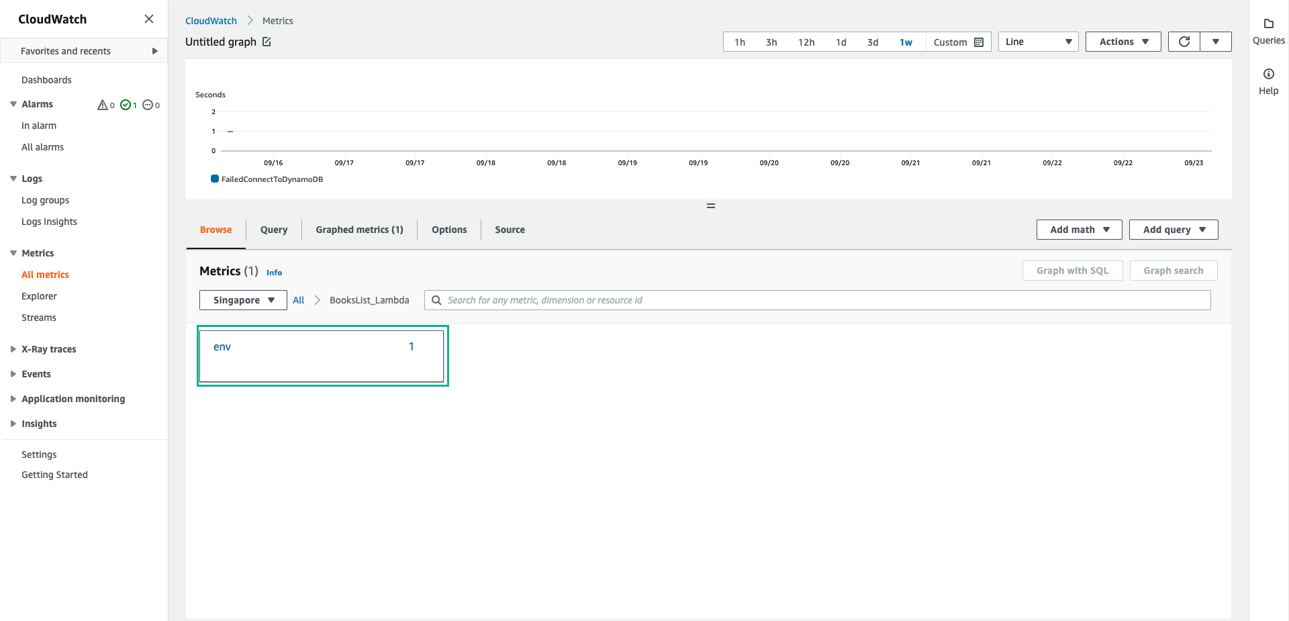Select the 12h time range
Screen dimensions: 1289x621
(x=806, y=42)
